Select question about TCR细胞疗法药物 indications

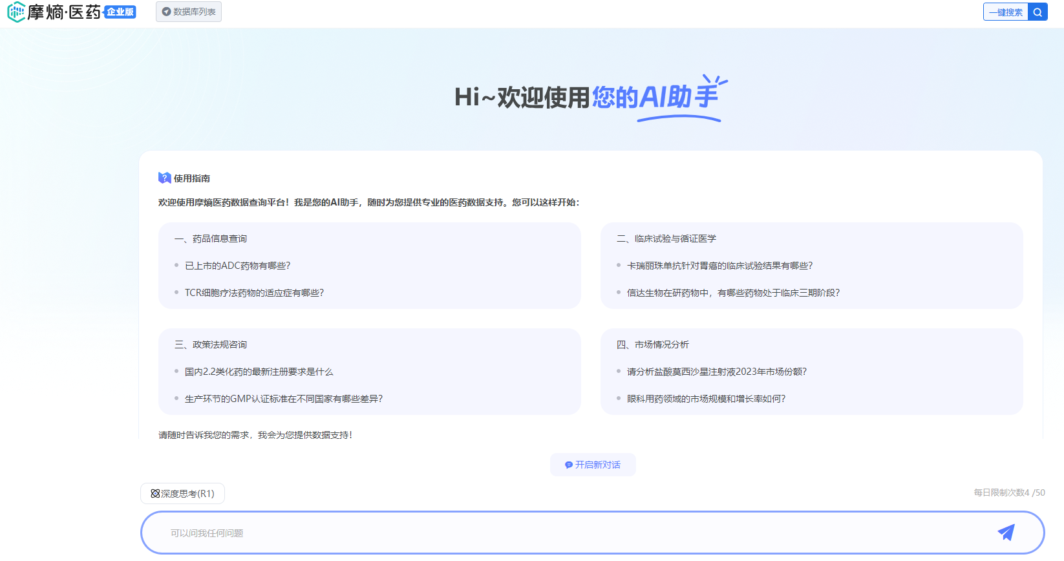point(254,293)
